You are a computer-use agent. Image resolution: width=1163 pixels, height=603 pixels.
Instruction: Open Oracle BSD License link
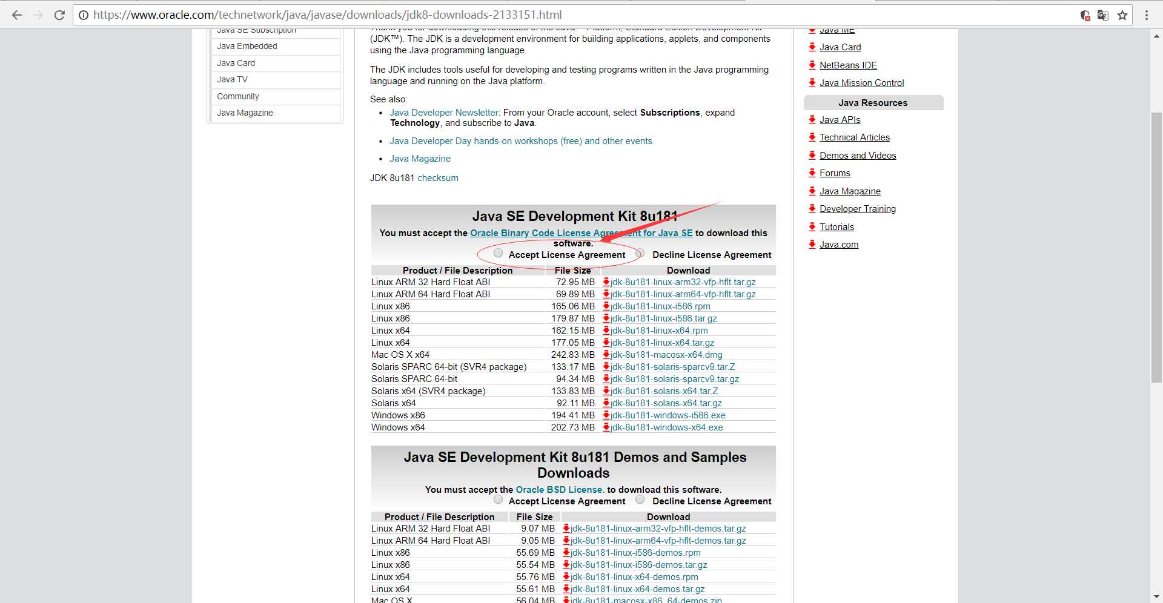(560, 490)
